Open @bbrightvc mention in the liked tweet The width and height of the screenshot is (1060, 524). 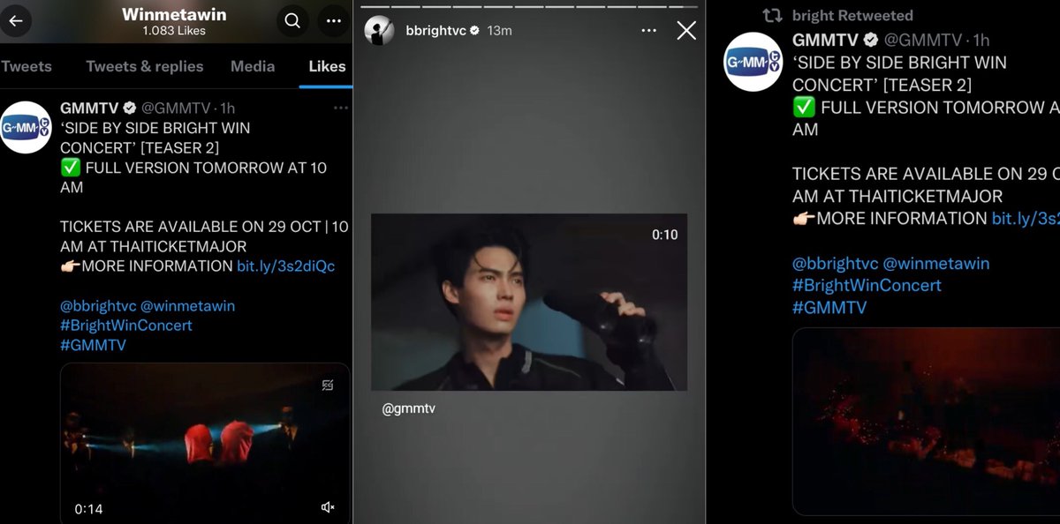coord(98,306)
